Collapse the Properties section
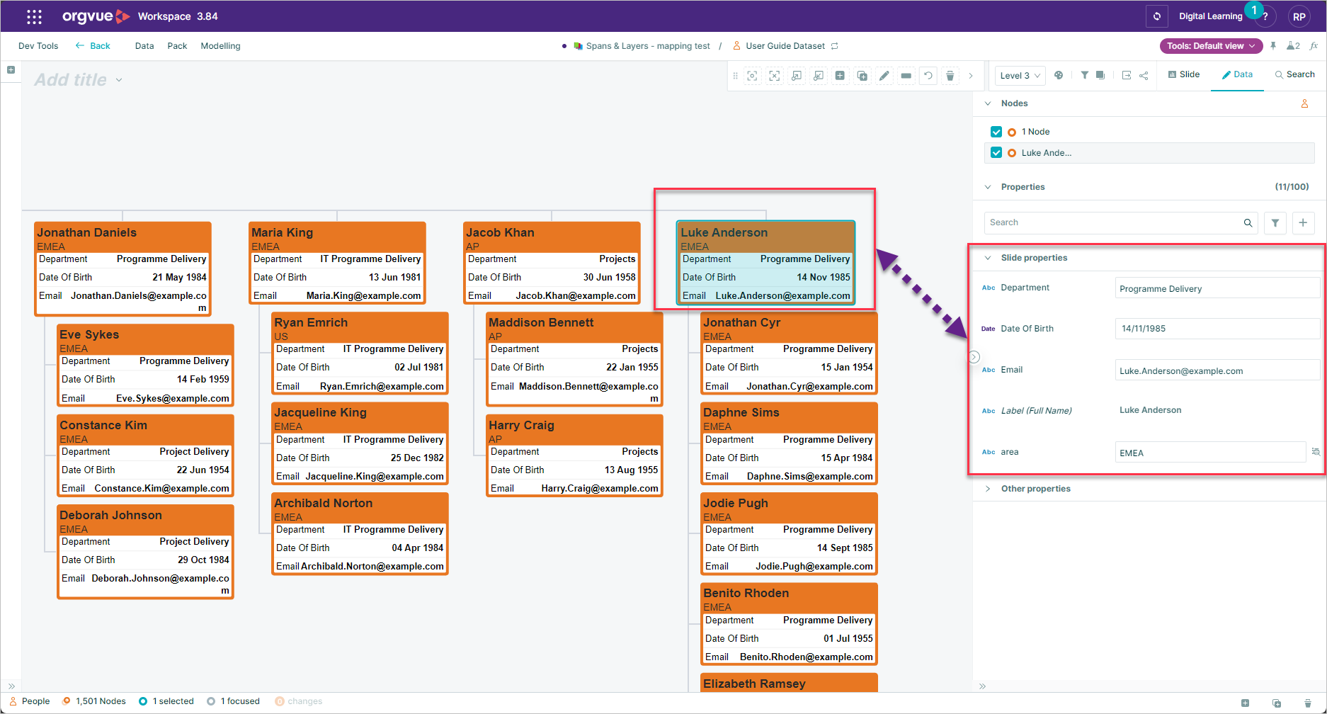 coord(988,187)
